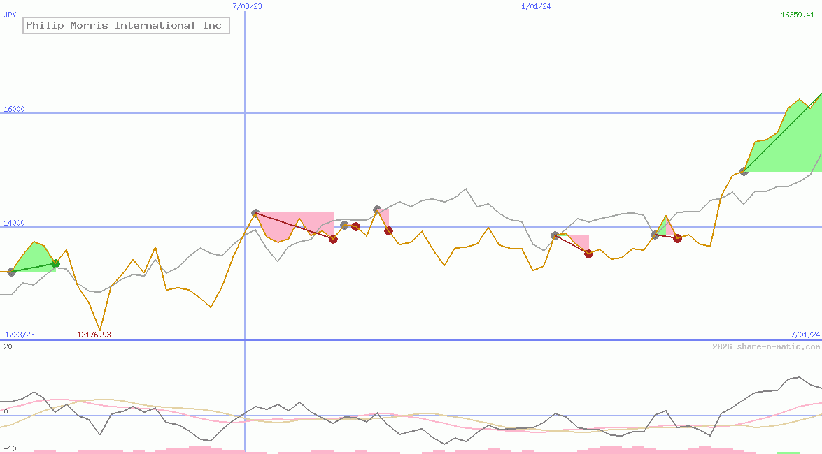Click the 7/01/24 end date label
The image size is (822, 454).
click(802, 335)
